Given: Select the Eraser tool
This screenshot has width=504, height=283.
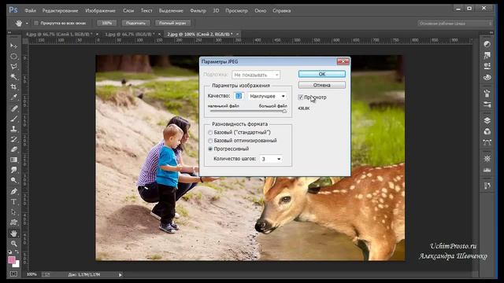Looking at the screenshot, I should coord(13,149).
